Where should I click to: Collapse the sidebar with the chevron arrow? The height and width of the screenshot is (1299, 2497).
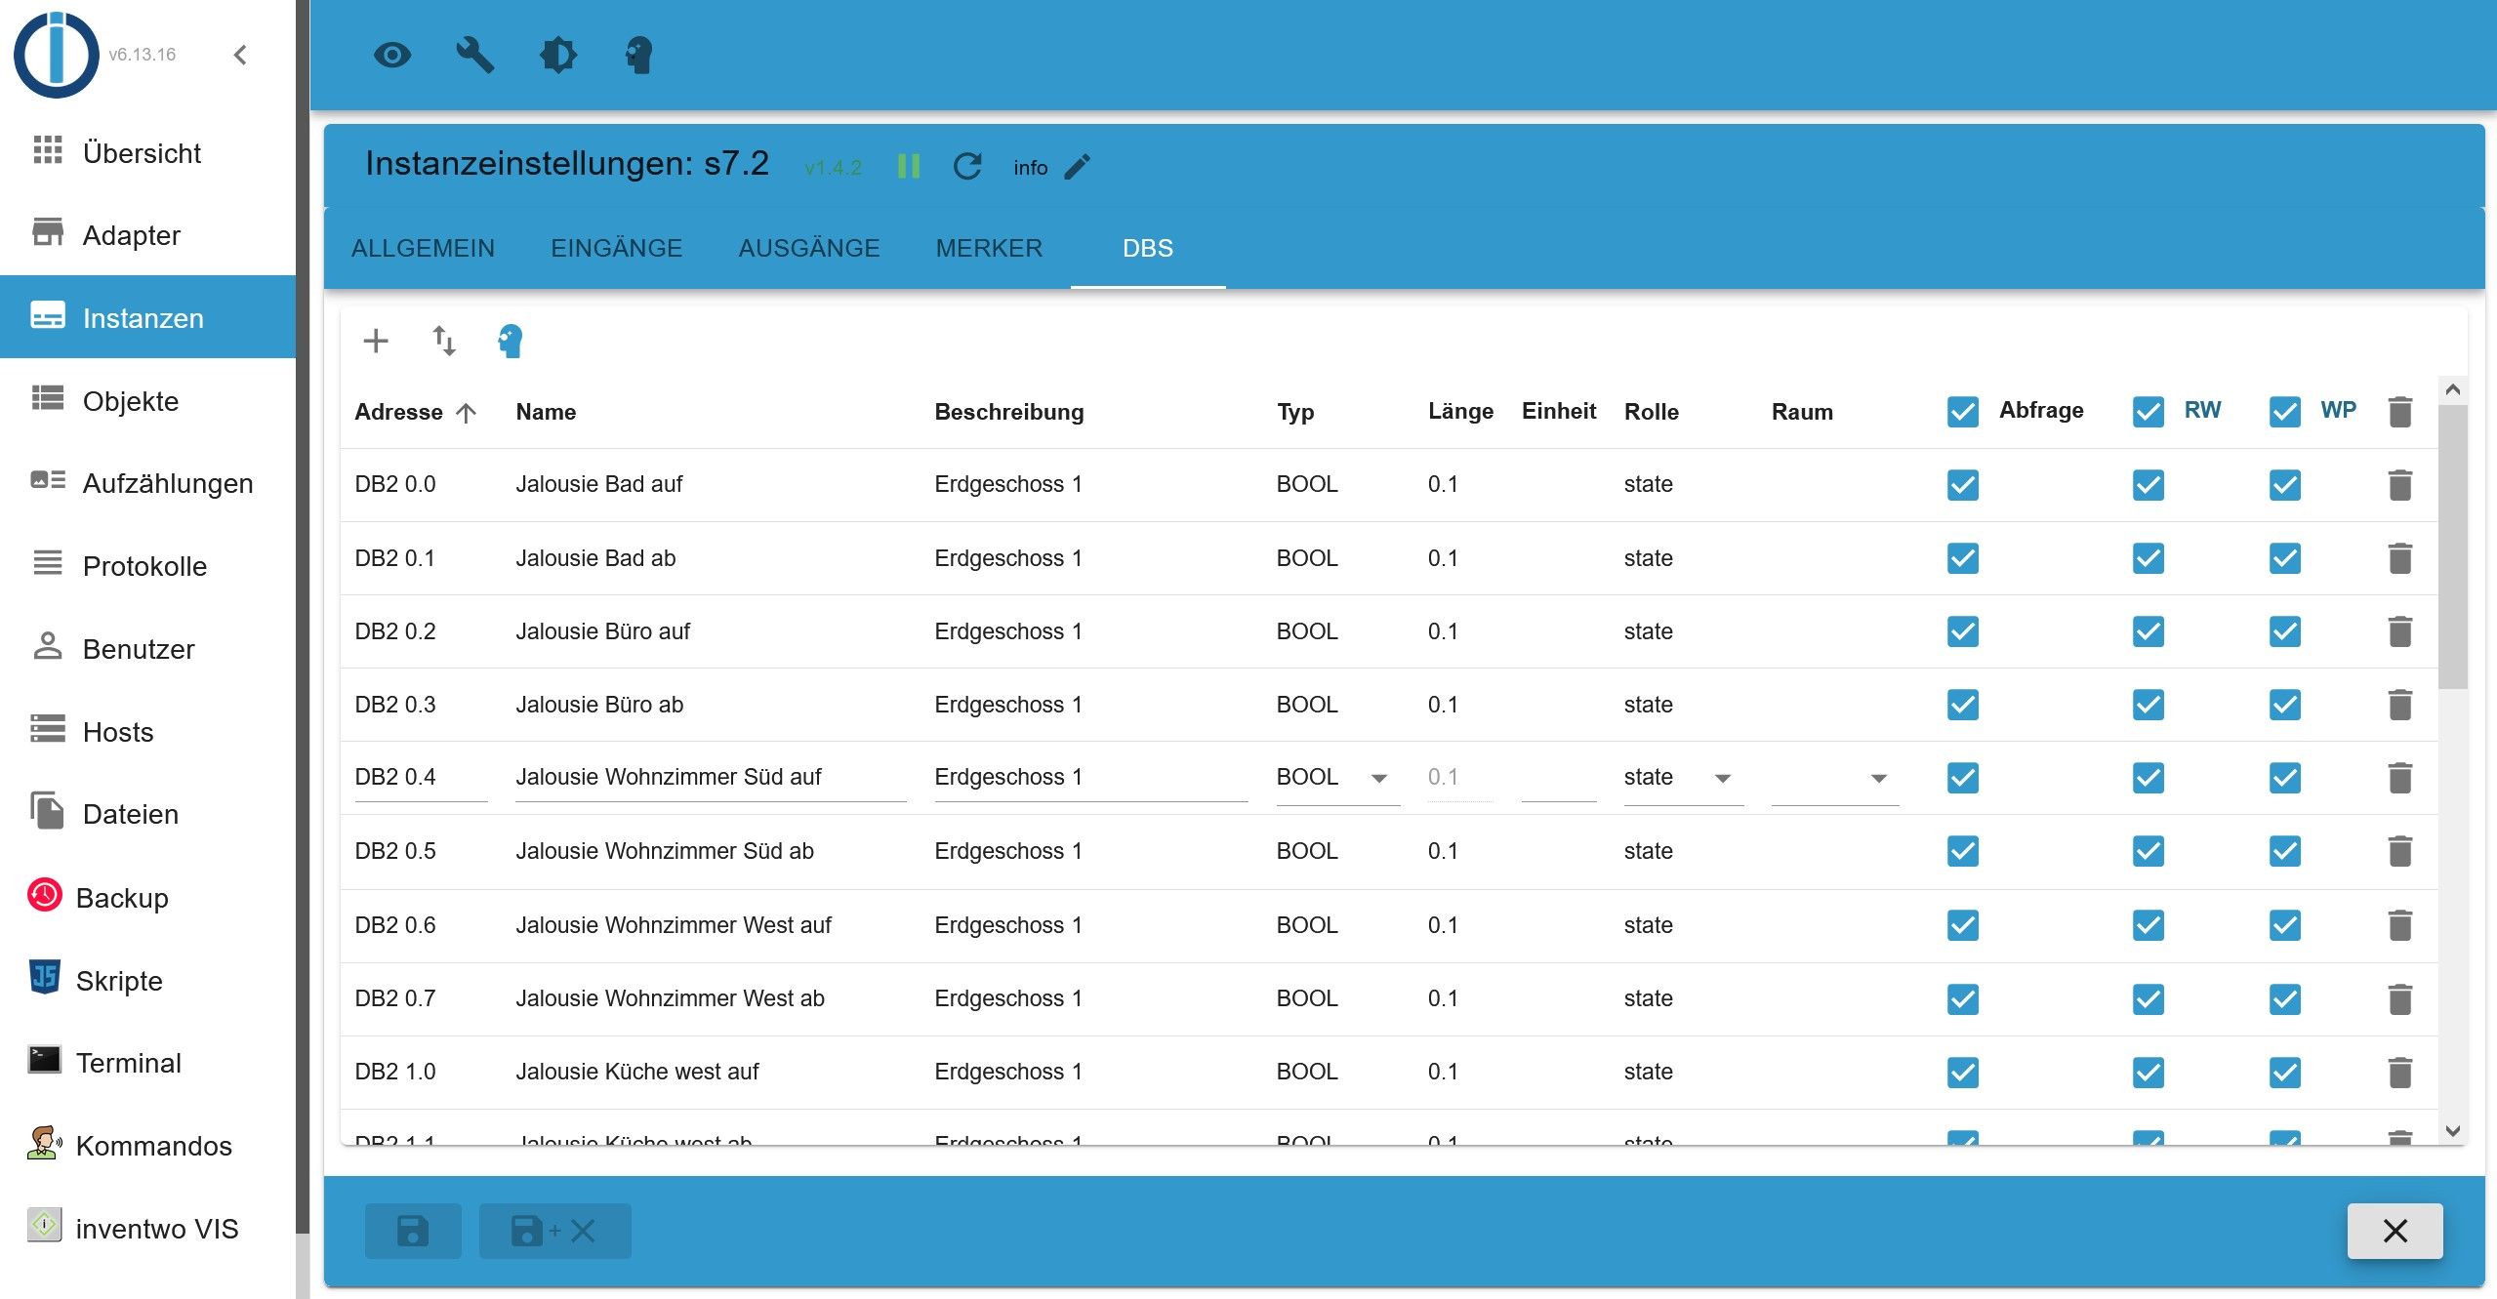241,55
